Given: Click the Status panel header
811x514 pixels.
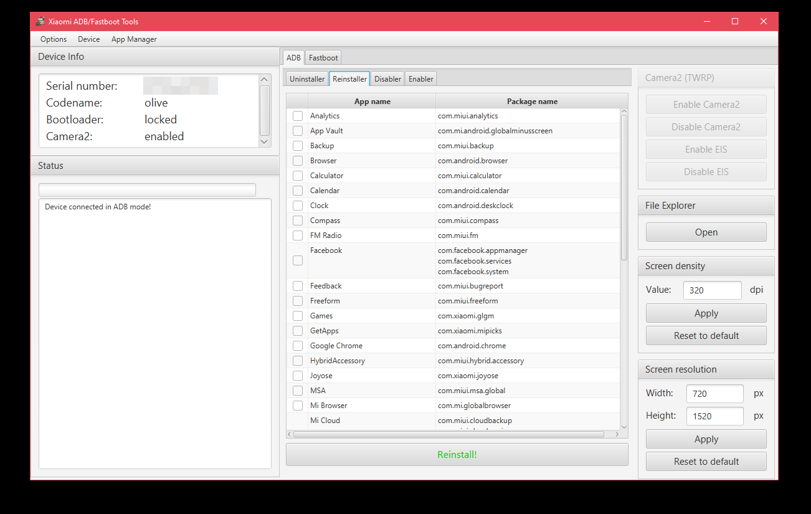Looking at the screenshot, I should click(x=155, y=166).
